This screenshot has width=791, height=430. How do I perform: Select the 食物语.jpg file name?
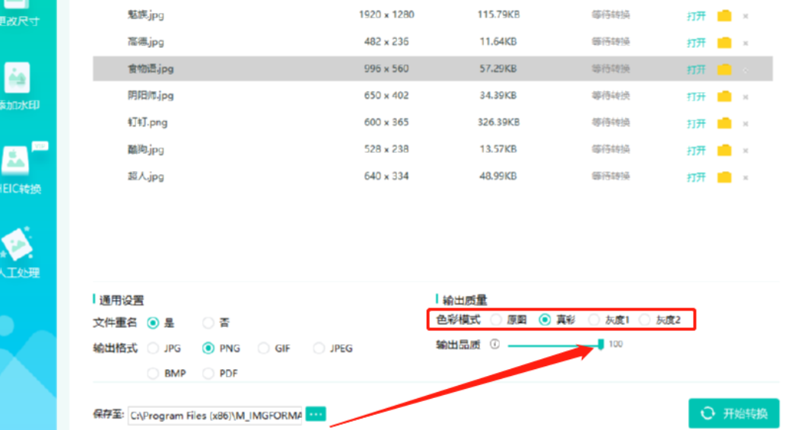[x=151, y=68]
